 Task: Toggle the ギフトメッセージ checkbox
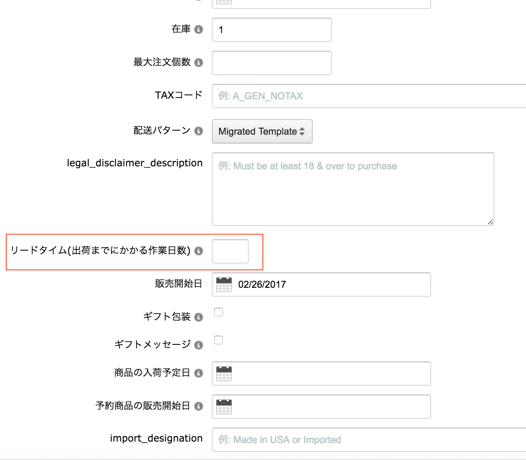[x=218, y=340]
